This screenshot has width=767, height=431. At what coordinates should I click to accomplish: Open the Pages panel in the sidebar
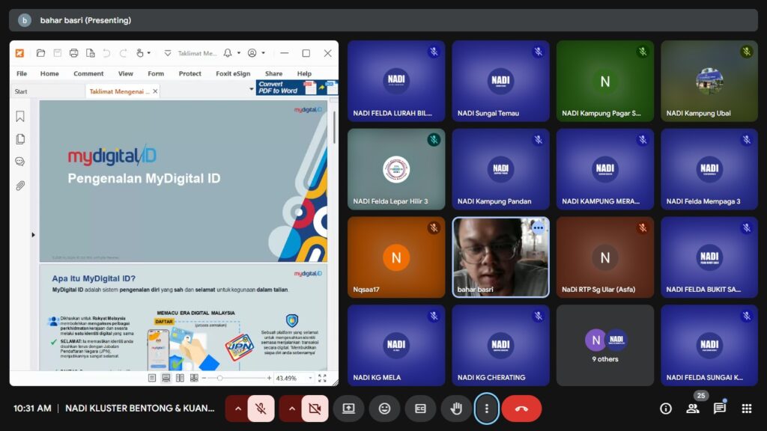(20, 139)
